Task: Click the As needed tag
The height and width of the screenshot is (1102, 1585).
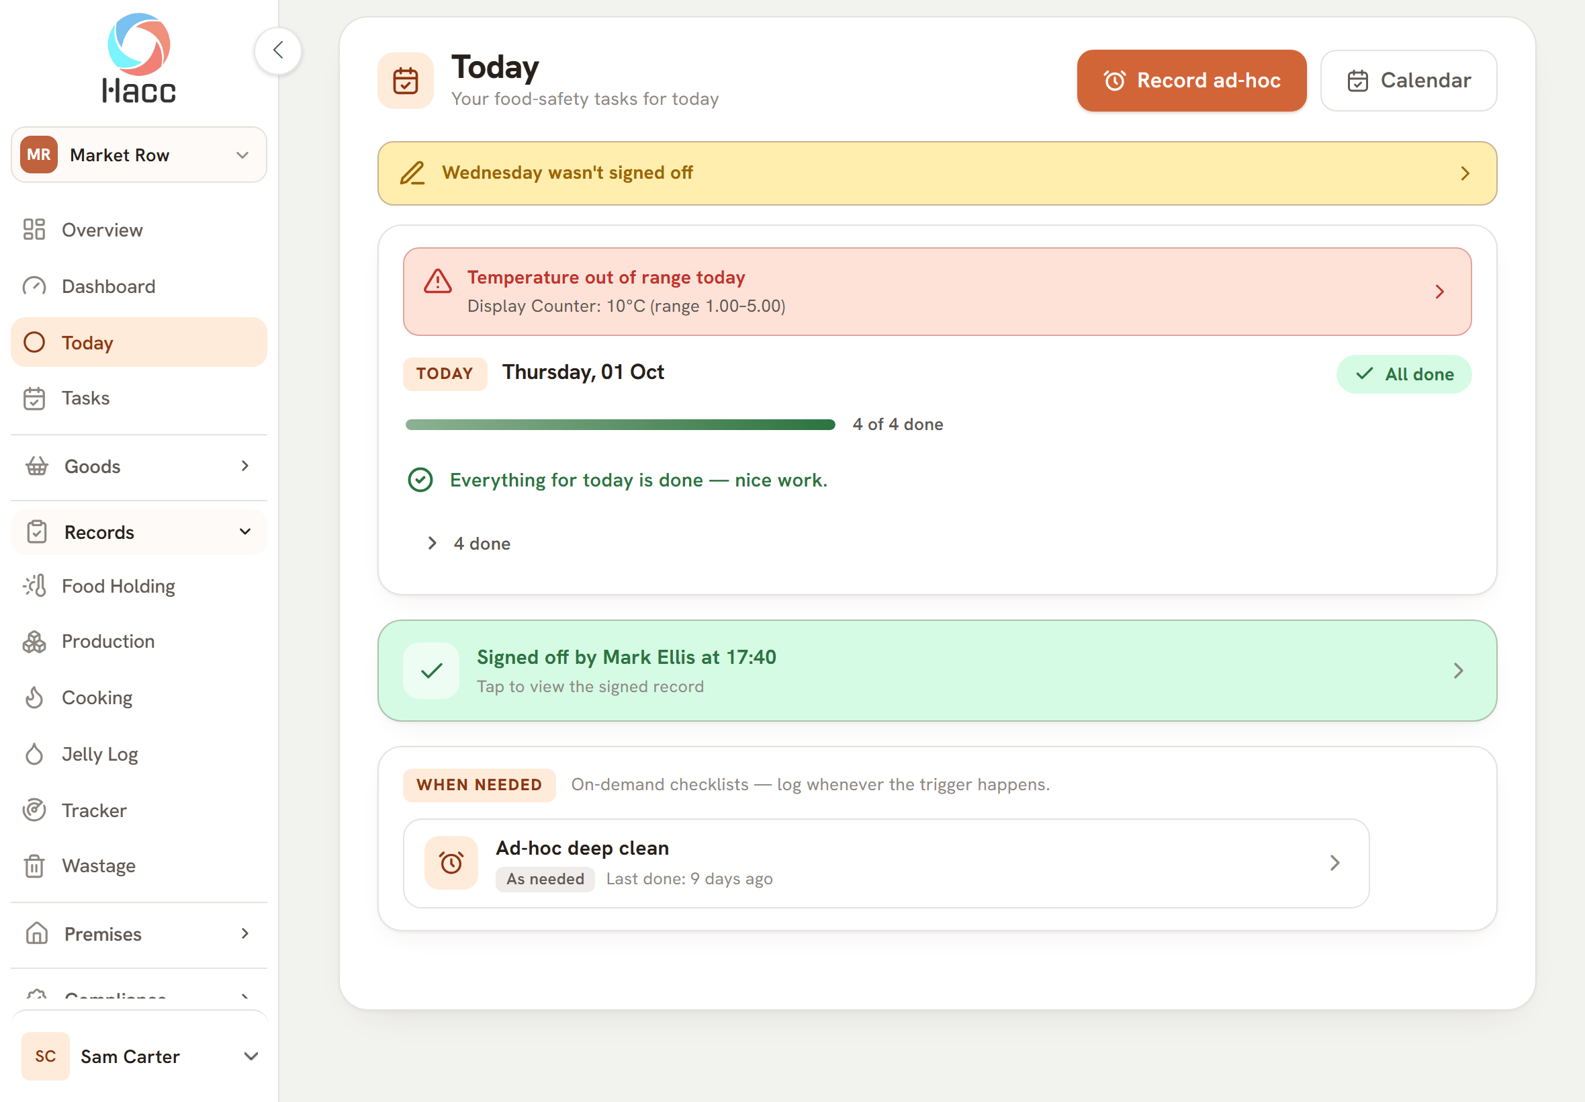Action: (x=545, y=879)
